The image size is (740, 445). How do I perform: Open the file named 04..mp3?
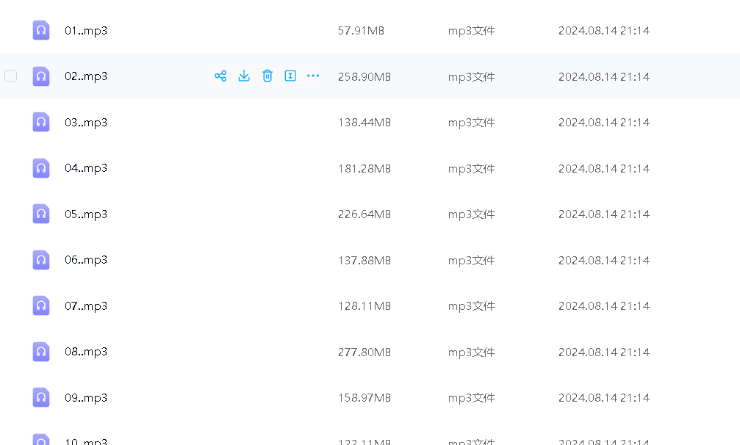coord(86,168)
